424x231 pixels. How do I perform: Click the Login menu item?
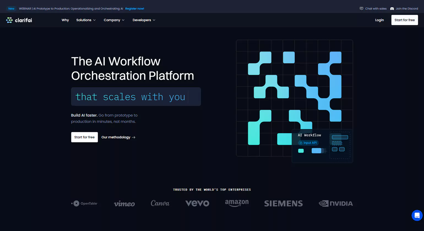click(x=379, y=20)
